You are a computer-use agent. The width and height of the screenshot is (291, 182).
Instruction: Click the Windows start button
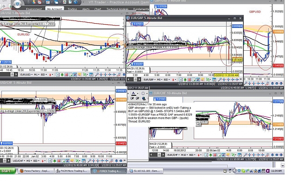7,171
